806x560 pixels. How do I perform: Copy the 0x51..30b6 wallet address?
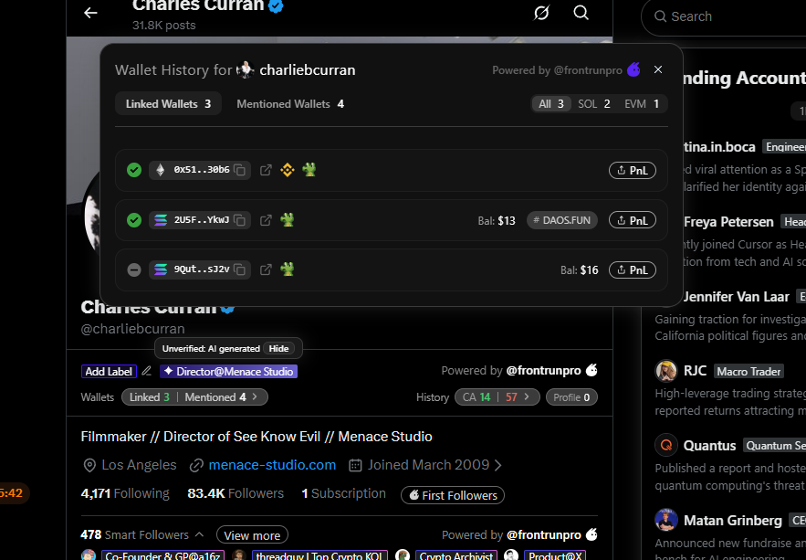[x=239, y=170]
